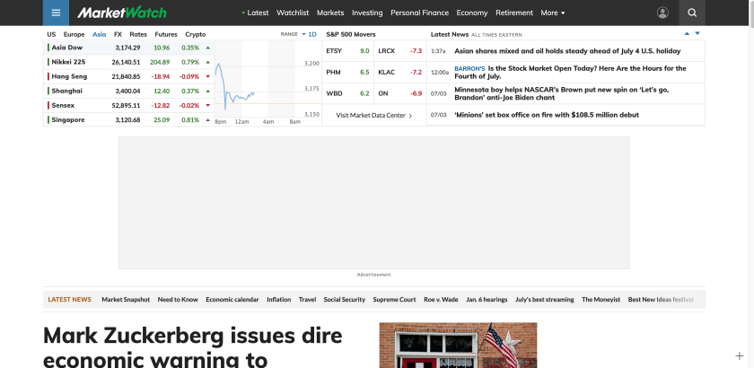754x368 pixels.
Task: Select the Crypto market tab
Action: click(x=196, y=34)
